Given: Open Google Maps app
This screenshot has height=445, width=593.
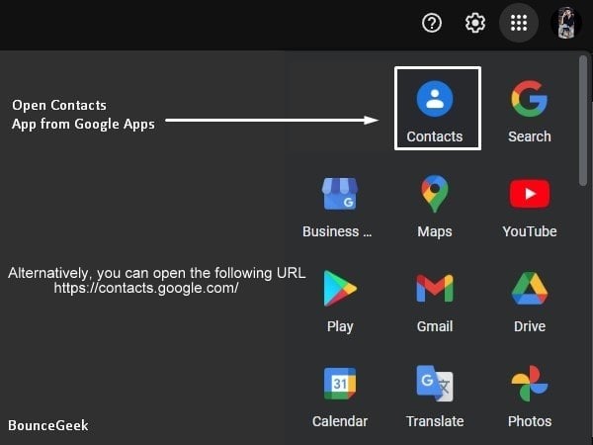Looking at the screenshot, I should point(435,207).
